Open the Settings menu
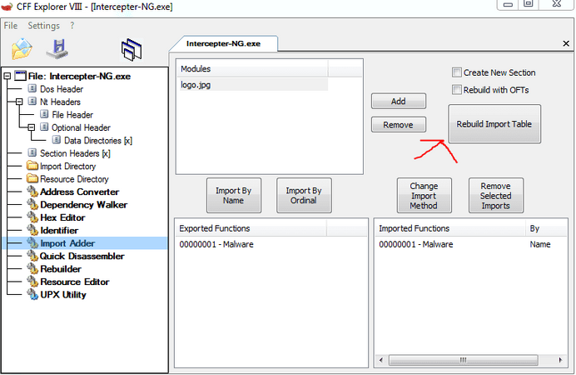 [x=43, y=26]
